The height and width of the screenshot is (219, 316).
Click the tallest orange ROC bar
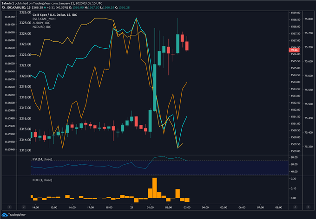point(155,188)
